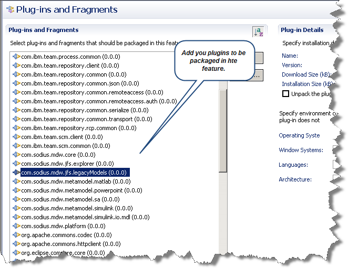Select com.ibm.team.scm.common (0.0.0) entry
The image size is (348, 268).
[66, 146]
